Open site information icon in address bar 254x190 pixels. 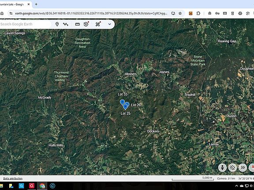pos(11,13)
